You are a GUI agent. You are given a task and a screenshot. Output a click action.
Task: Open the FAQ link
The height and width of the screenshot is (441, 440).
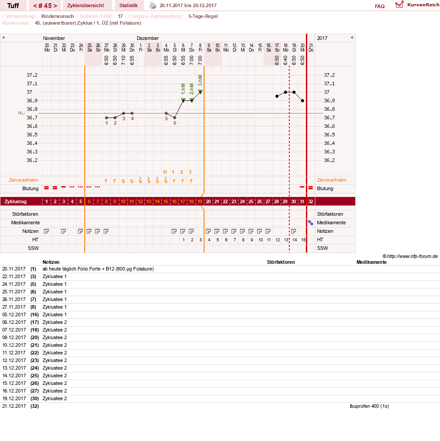click(379, 6)
